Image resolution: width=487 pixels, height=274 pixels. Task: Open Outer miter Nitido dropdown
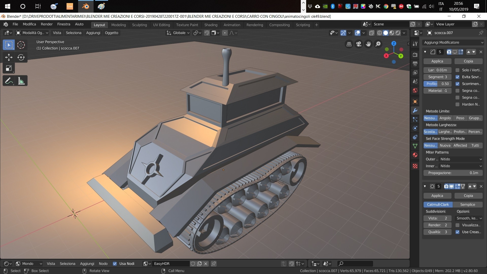[x=461, y=159]
